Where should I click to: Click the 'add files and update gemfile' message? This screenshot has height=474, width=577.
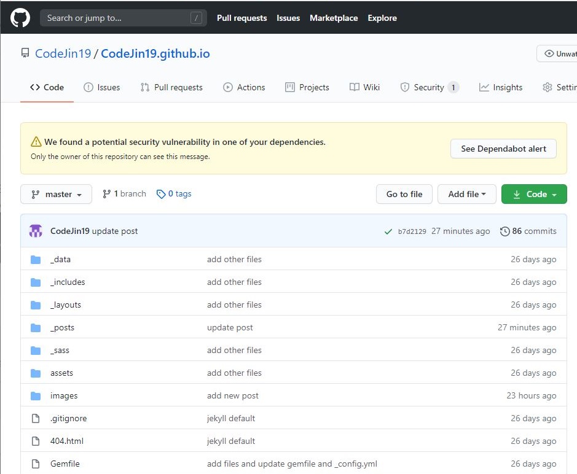[x=292, y=464]
